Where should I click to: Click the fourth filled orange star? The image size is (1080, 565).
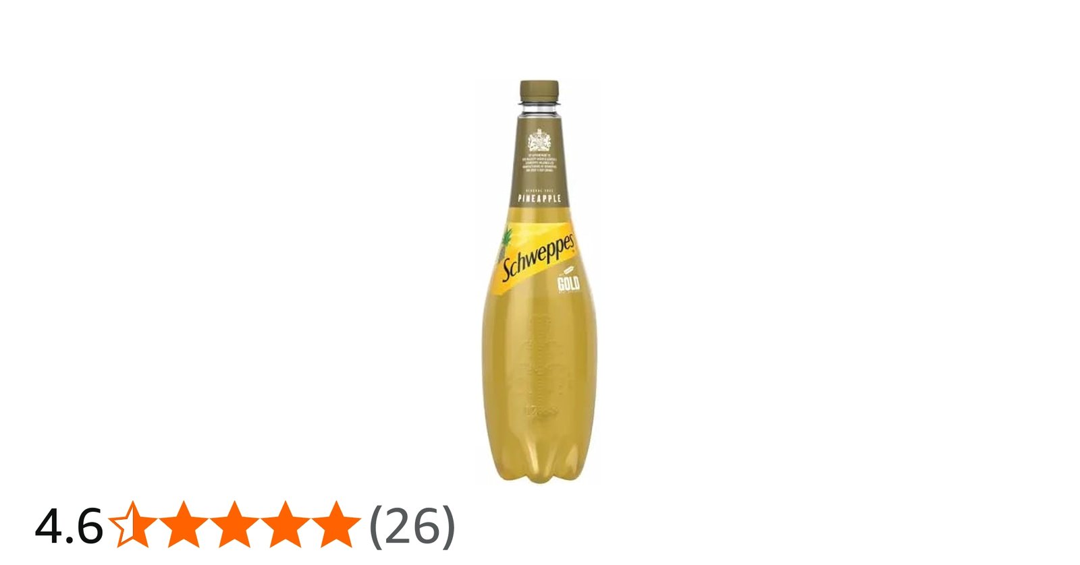tap(286, 524)
